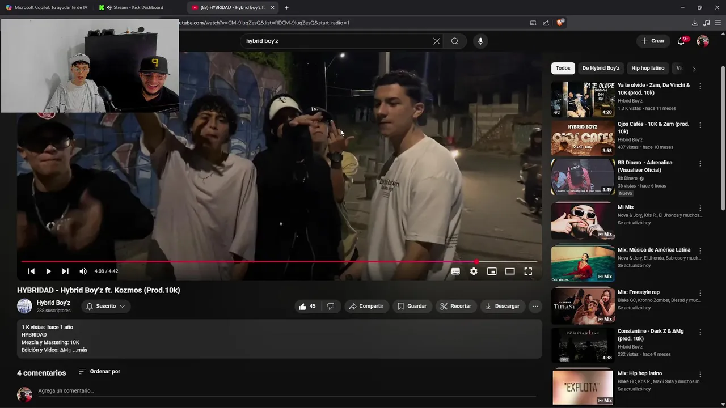726x408 pixels.
Task: Open Constantine - Dark Z video title
Action: [651, 334]
